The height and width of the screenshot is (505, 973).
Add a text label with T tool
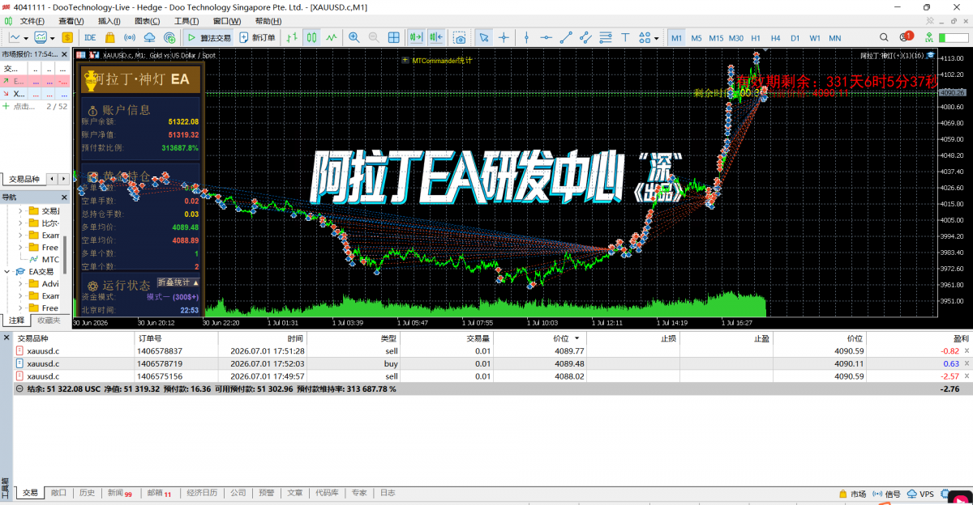tap(625, 37)
